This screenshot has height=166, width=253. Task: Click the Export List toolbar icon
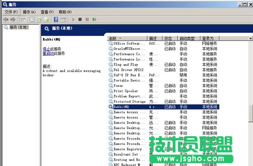click(x=47, y=20)
